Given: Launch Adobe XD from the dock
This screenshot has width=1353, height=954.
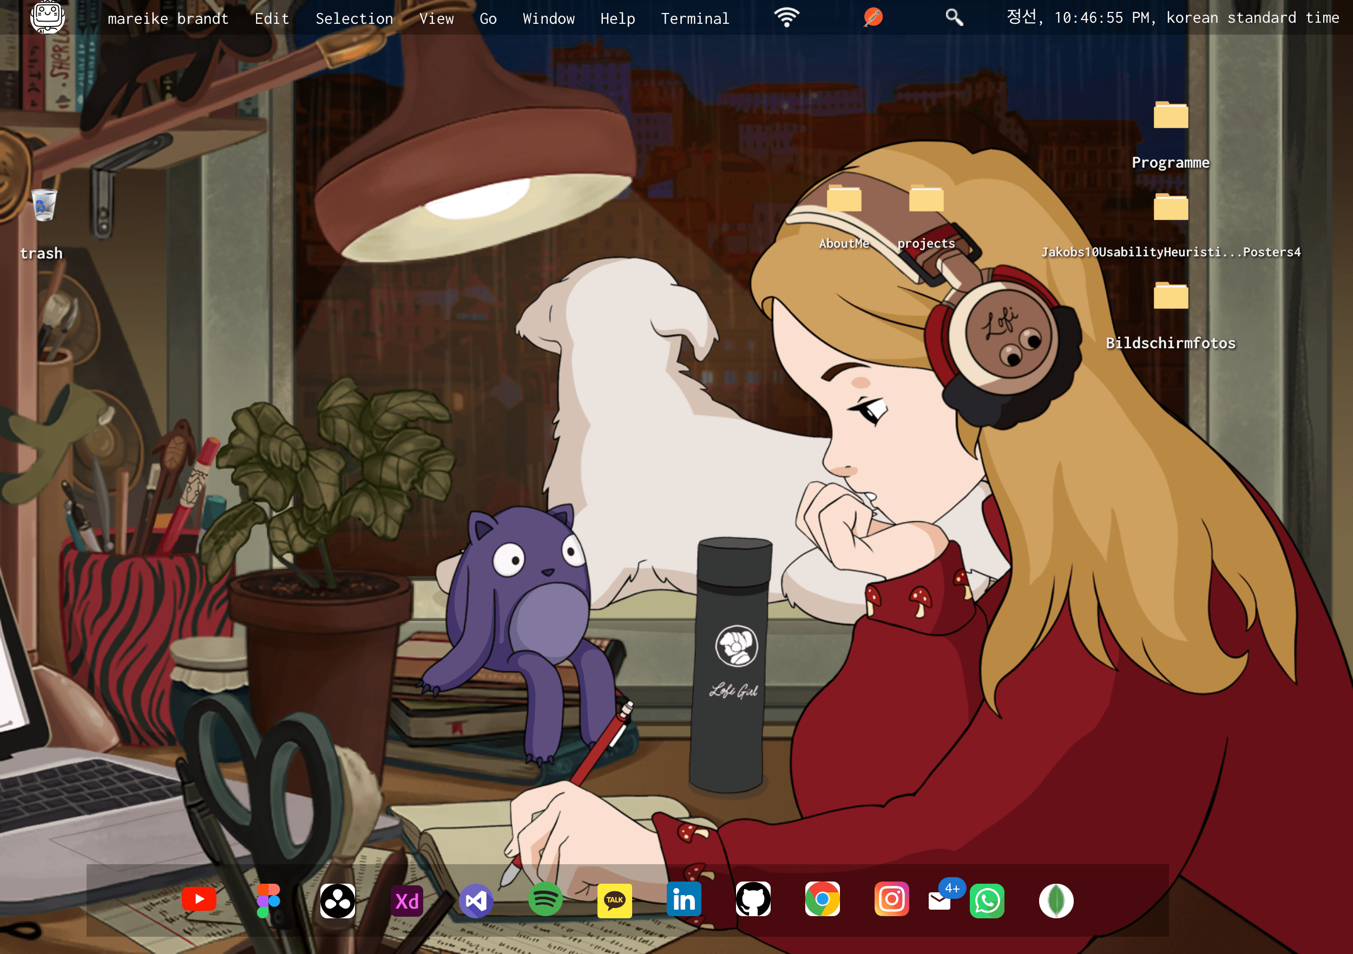Looking at the screenshot, I should point(406,900).
